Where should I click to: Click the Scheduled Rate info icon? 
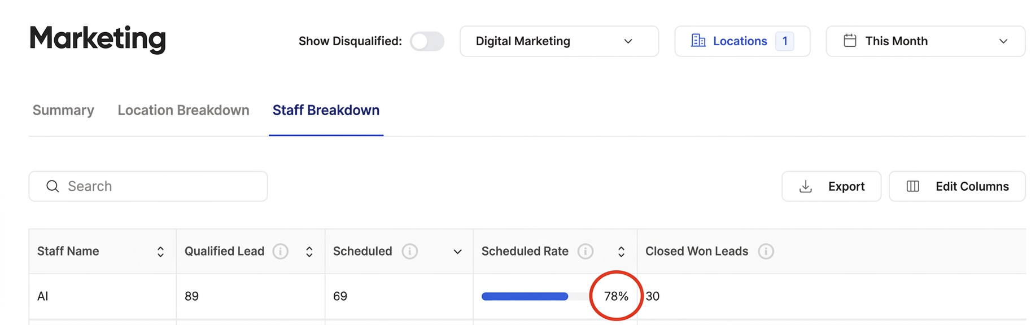coord(586,252)
